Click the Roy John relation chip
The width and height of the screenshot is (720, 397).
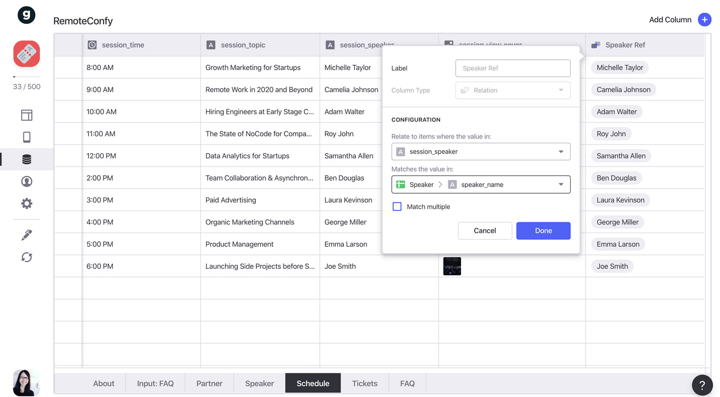[x=611, y=134]
